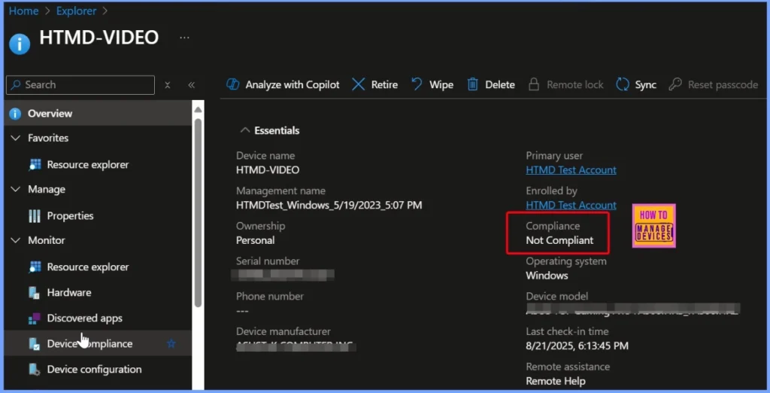Click the last check-in time 8/21/2025

click(577, 346)
